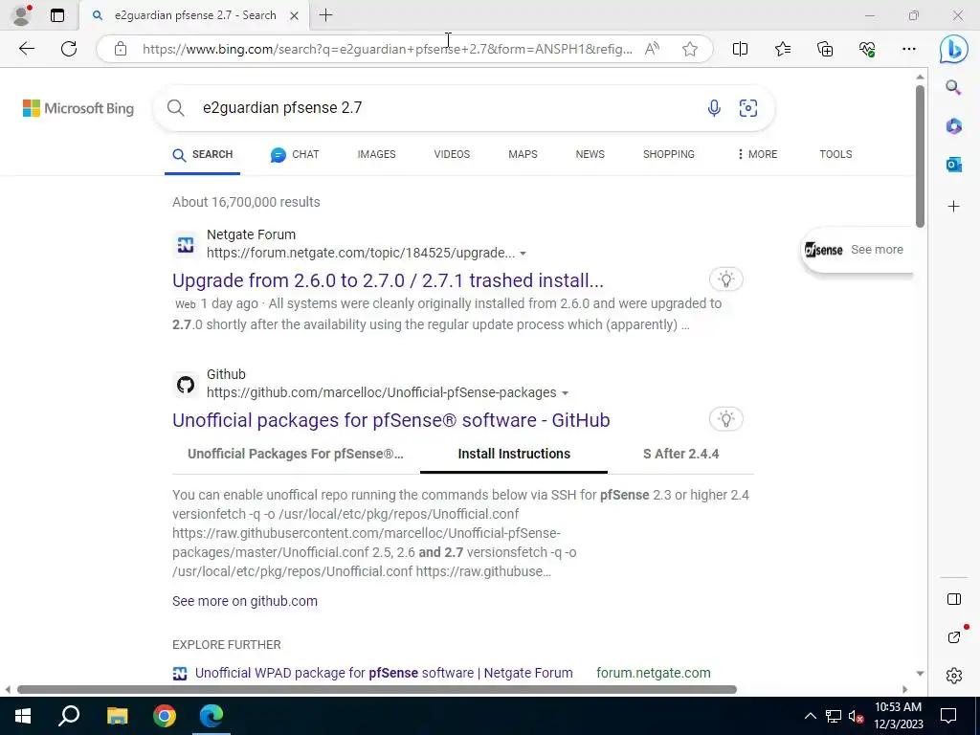Open search TOOLS
980x735 pixels.
pos(835,154)
